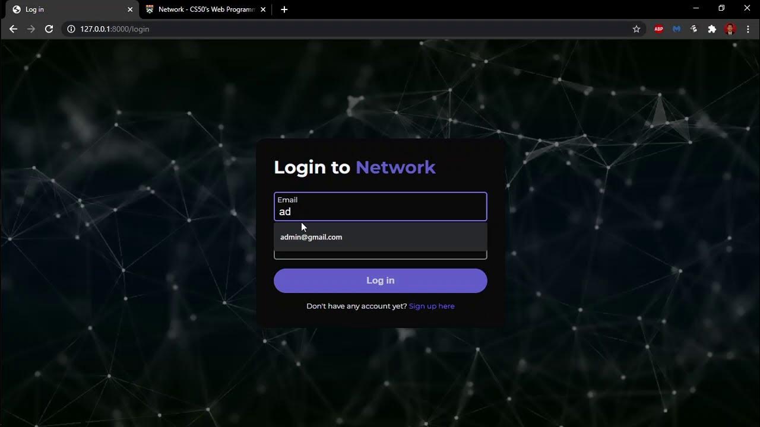Open the Chrome three-dot menu
This screenshot has height=427, width=760.
tap(748, 29)
